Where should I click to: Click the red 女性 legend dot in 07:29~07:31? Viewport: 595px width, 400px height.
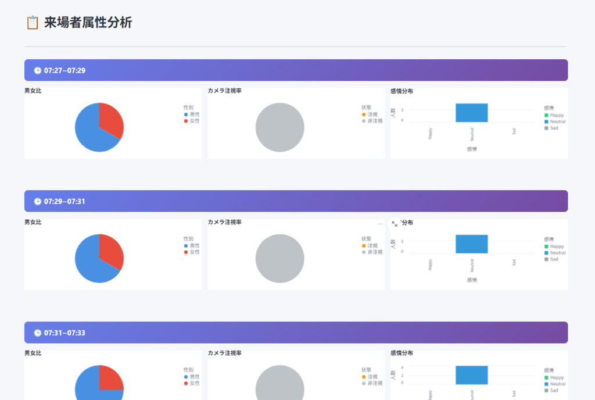186,252
